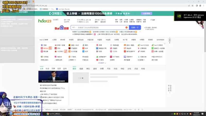This screenshot has height=116, width=206.
Task: Click the 百度一下 search button
Action: click(135, 28)
